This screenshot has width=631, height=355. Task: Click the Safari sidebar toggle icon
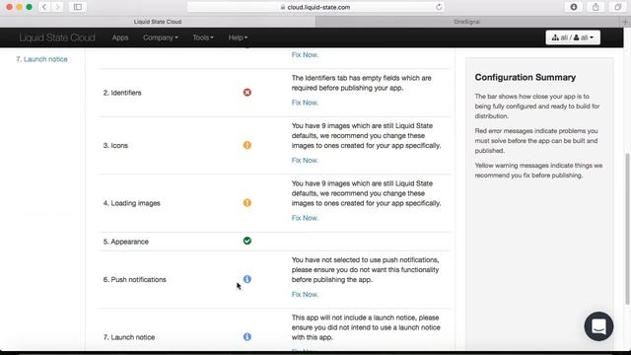78,7
